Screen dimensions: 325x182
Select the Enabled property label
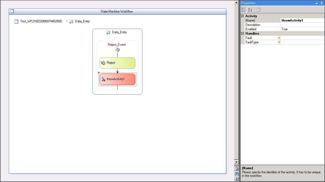251,29
